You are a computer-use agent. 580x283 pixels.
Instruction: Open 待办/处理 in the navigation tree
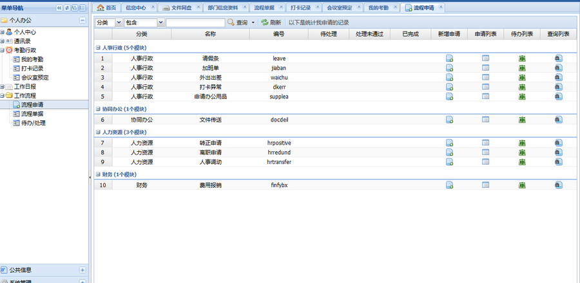(34, 123)
